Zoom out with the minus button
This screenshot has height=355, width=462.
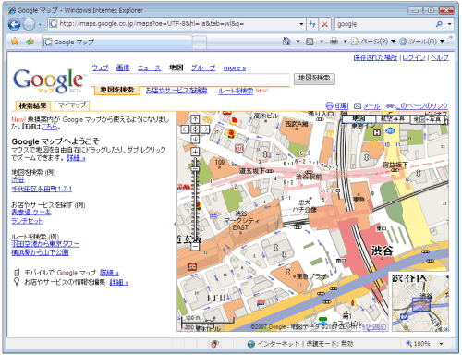pos(195,247)
